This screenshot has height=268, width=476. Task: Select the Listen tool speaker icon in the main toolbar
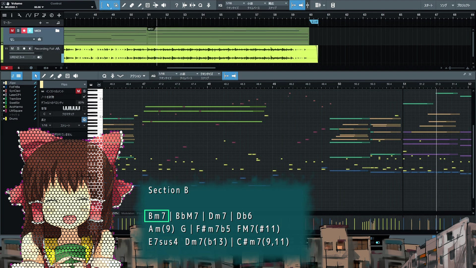coord(164,5)
